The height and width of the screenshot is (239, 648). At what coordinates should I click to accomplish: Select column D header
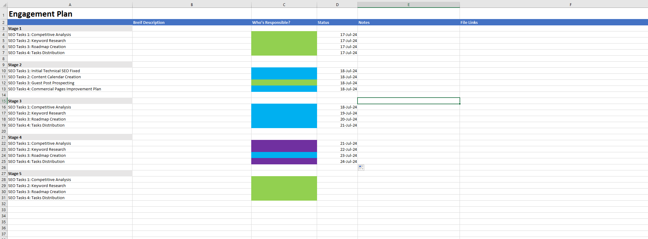(x=337, y=5)
